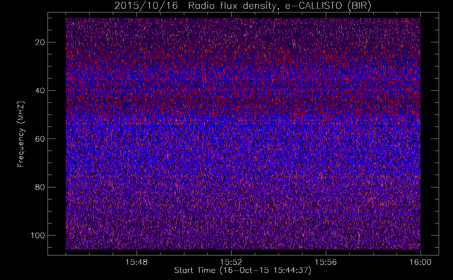
Task: Click the 'Frequency (MHZ)' axis label
Action: pyautogui.click(x=21, y=134)
